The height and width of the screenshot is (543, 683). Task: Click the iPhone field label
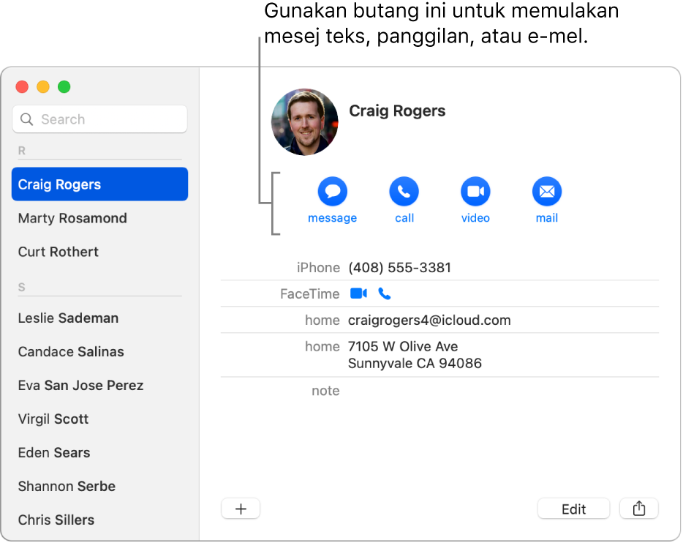pyautogui.click(x=318, y=267)
